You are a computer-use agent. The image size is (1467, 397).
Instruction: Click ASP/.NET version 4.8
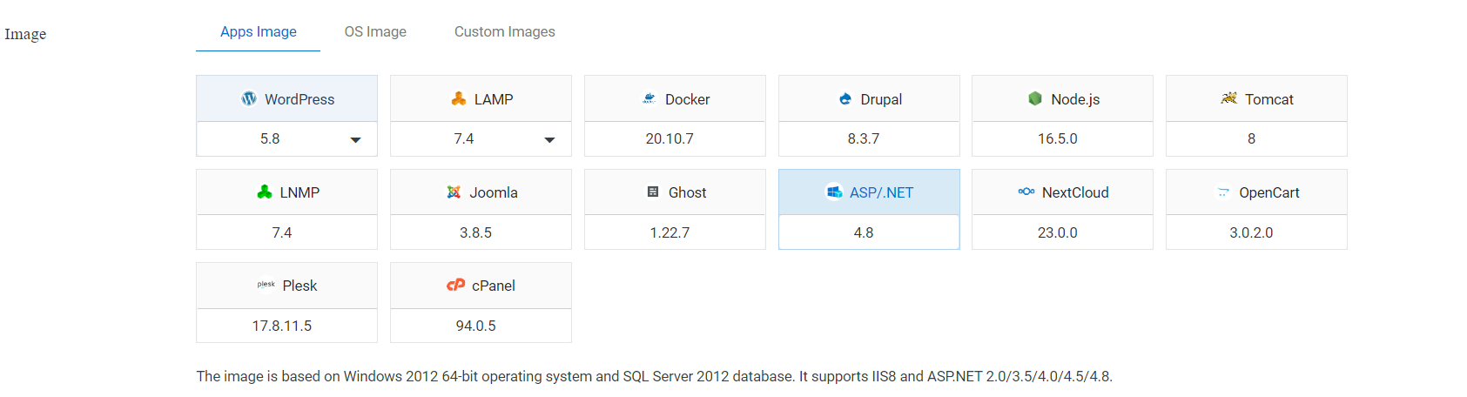click(864, 232)
